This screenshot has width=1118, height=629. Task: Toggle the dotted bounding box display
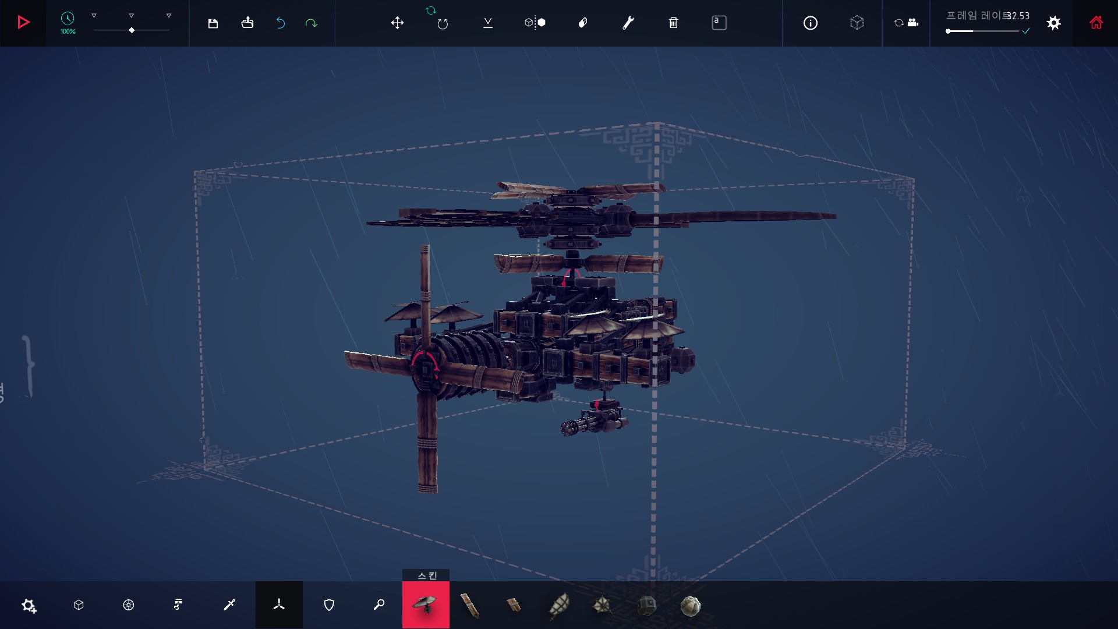(x=857, y=23)
